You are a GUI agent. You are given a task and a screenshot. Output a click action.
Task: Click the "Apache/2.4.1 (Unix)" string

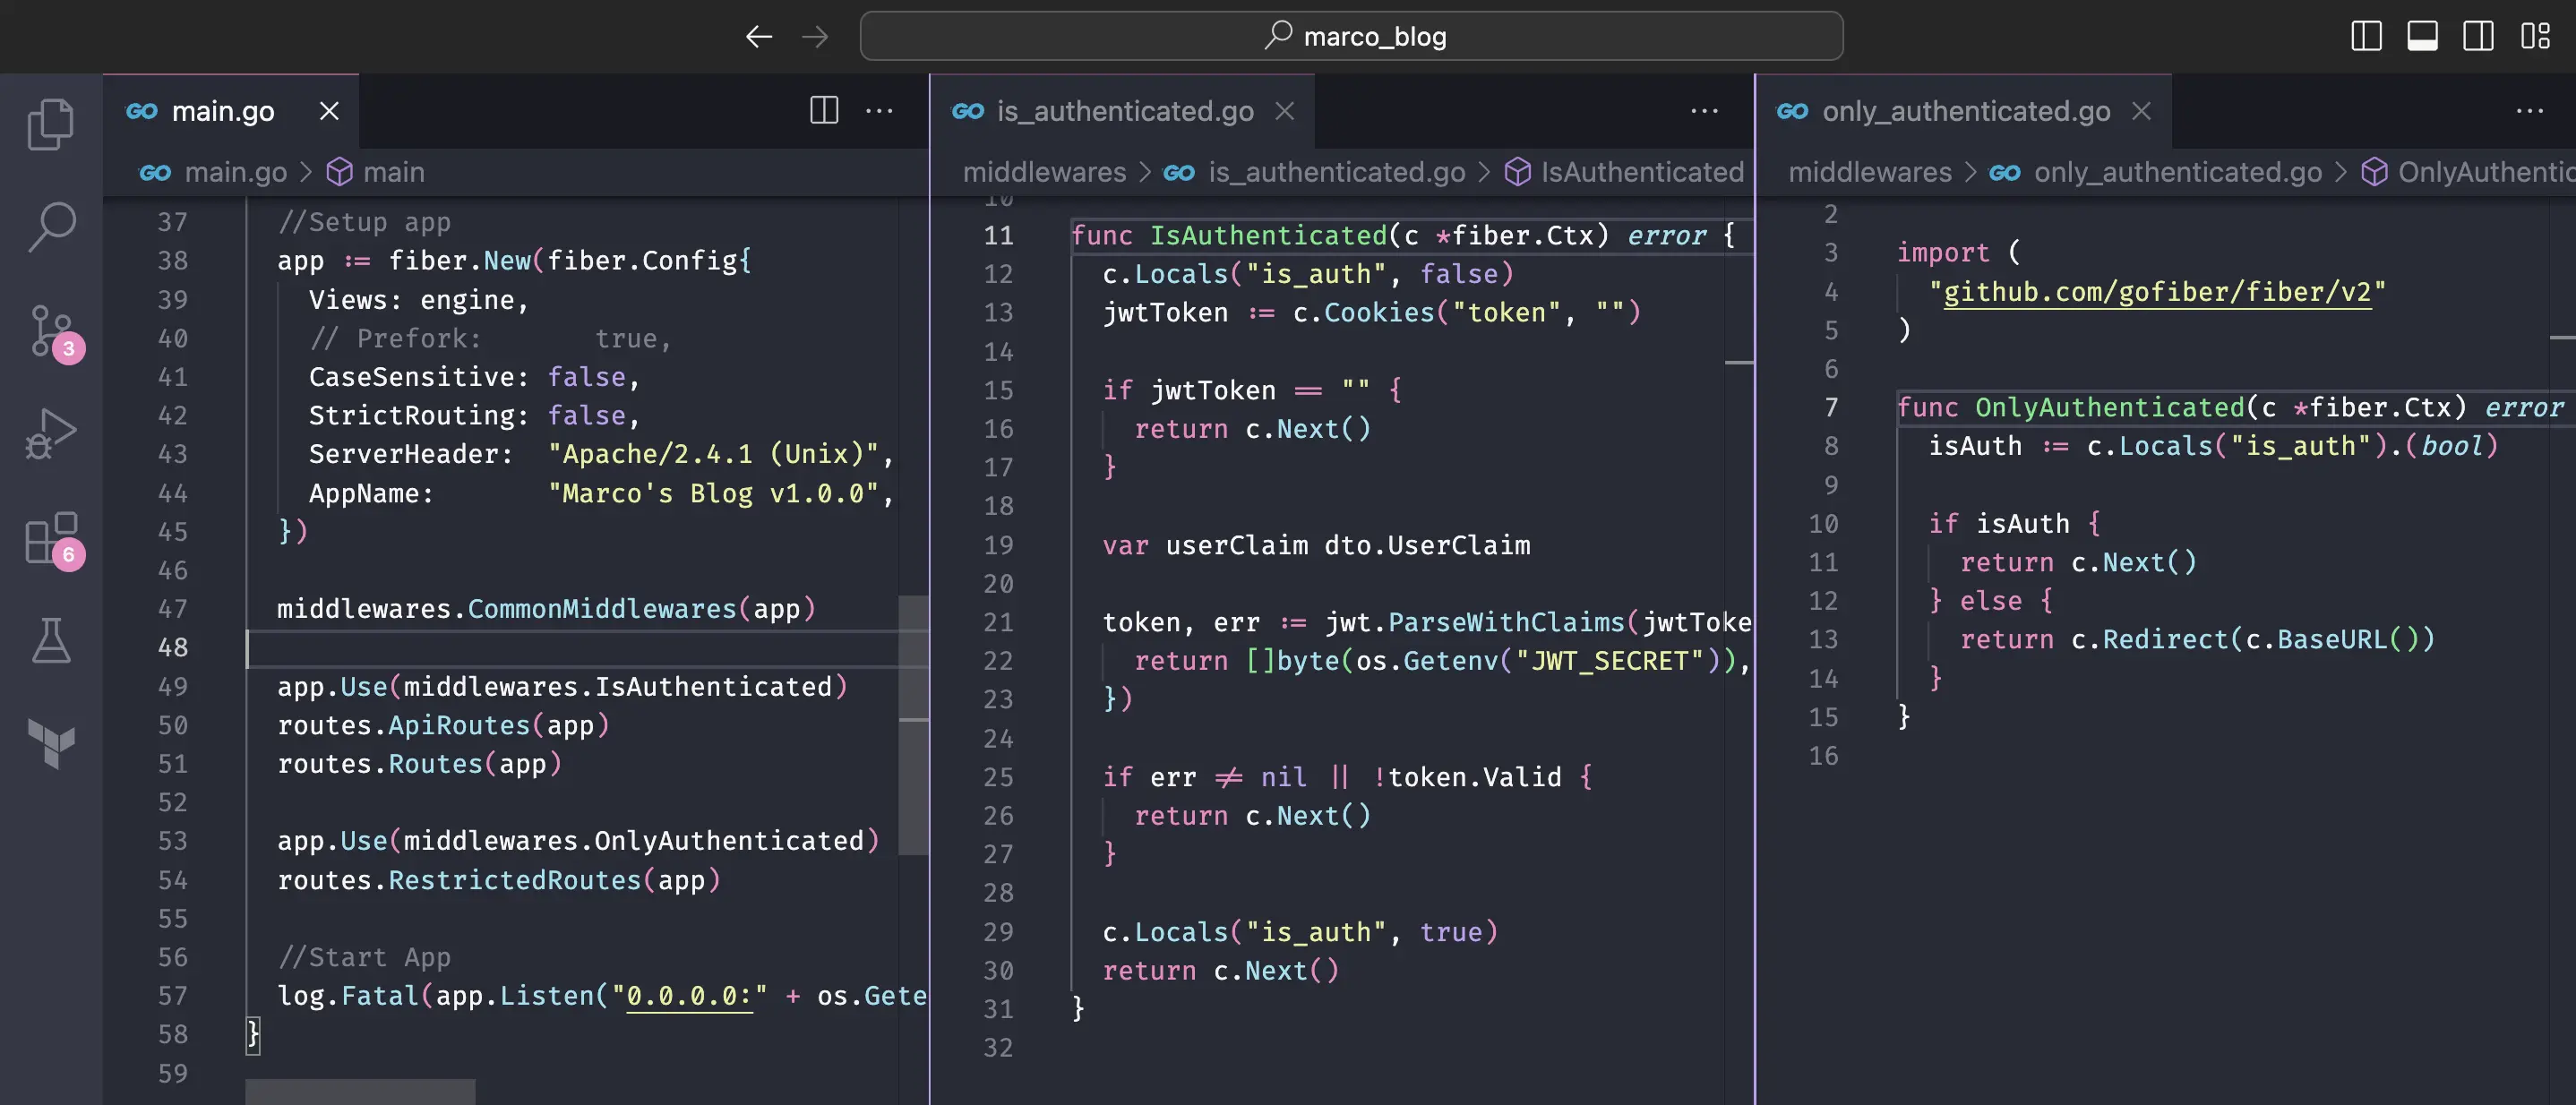[713, 454]
